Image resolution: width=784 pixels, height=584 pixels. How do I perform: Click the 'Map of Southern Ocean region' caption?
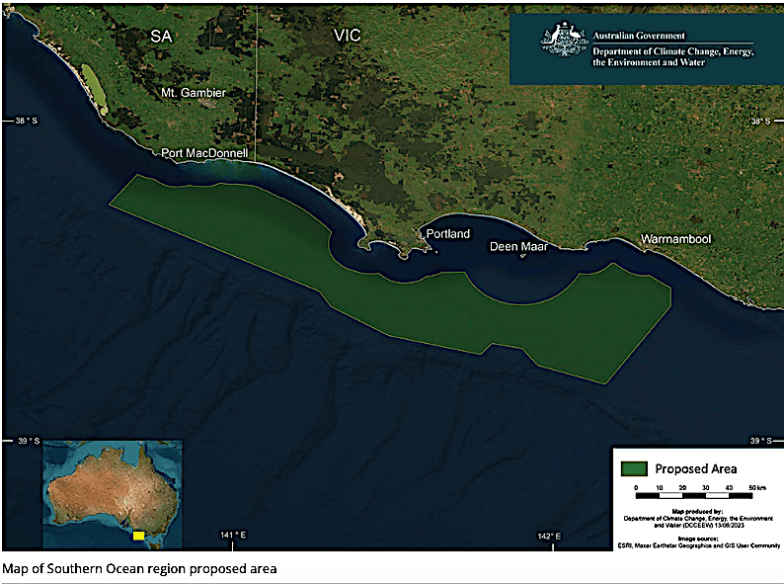tap(139, 568)
